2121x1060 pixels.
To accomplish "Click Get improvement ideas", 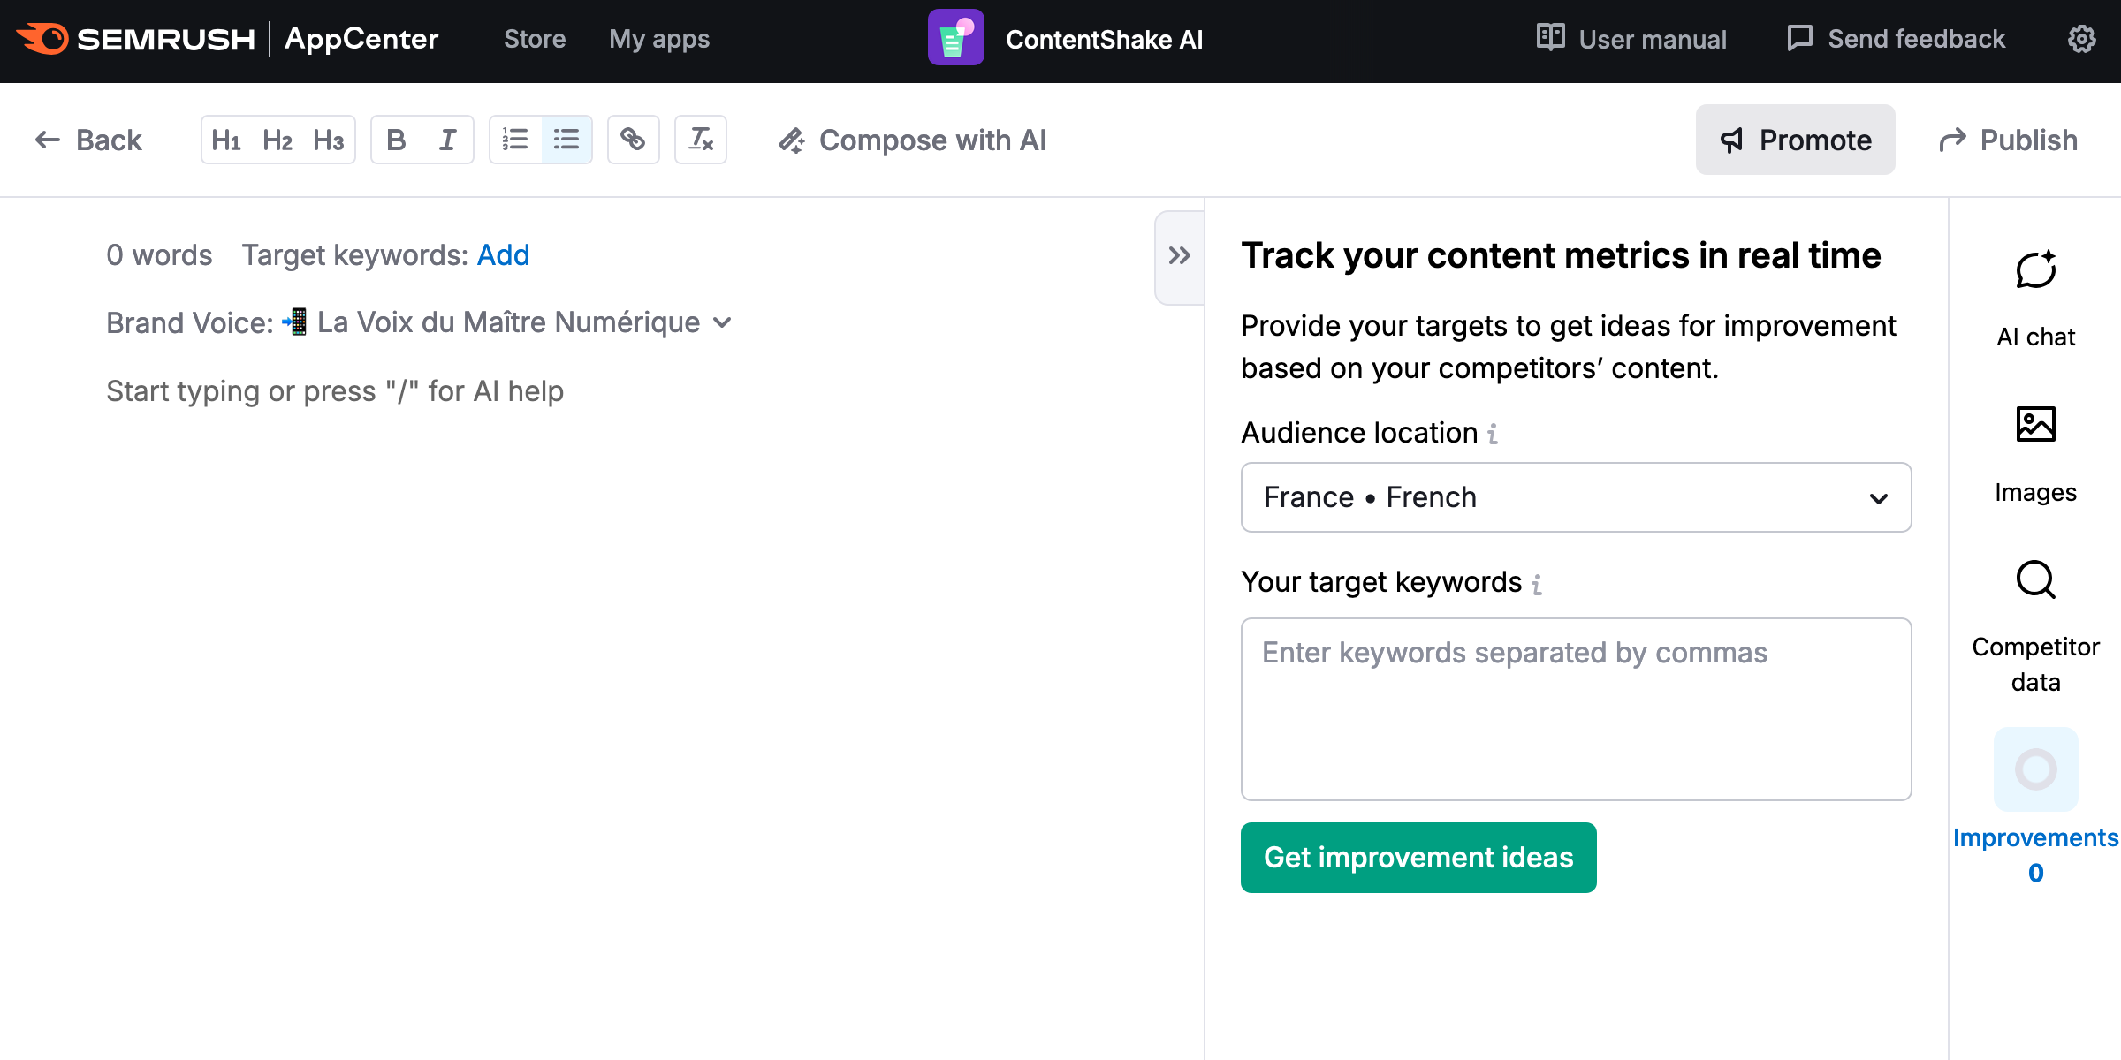I will point(1418,858).
